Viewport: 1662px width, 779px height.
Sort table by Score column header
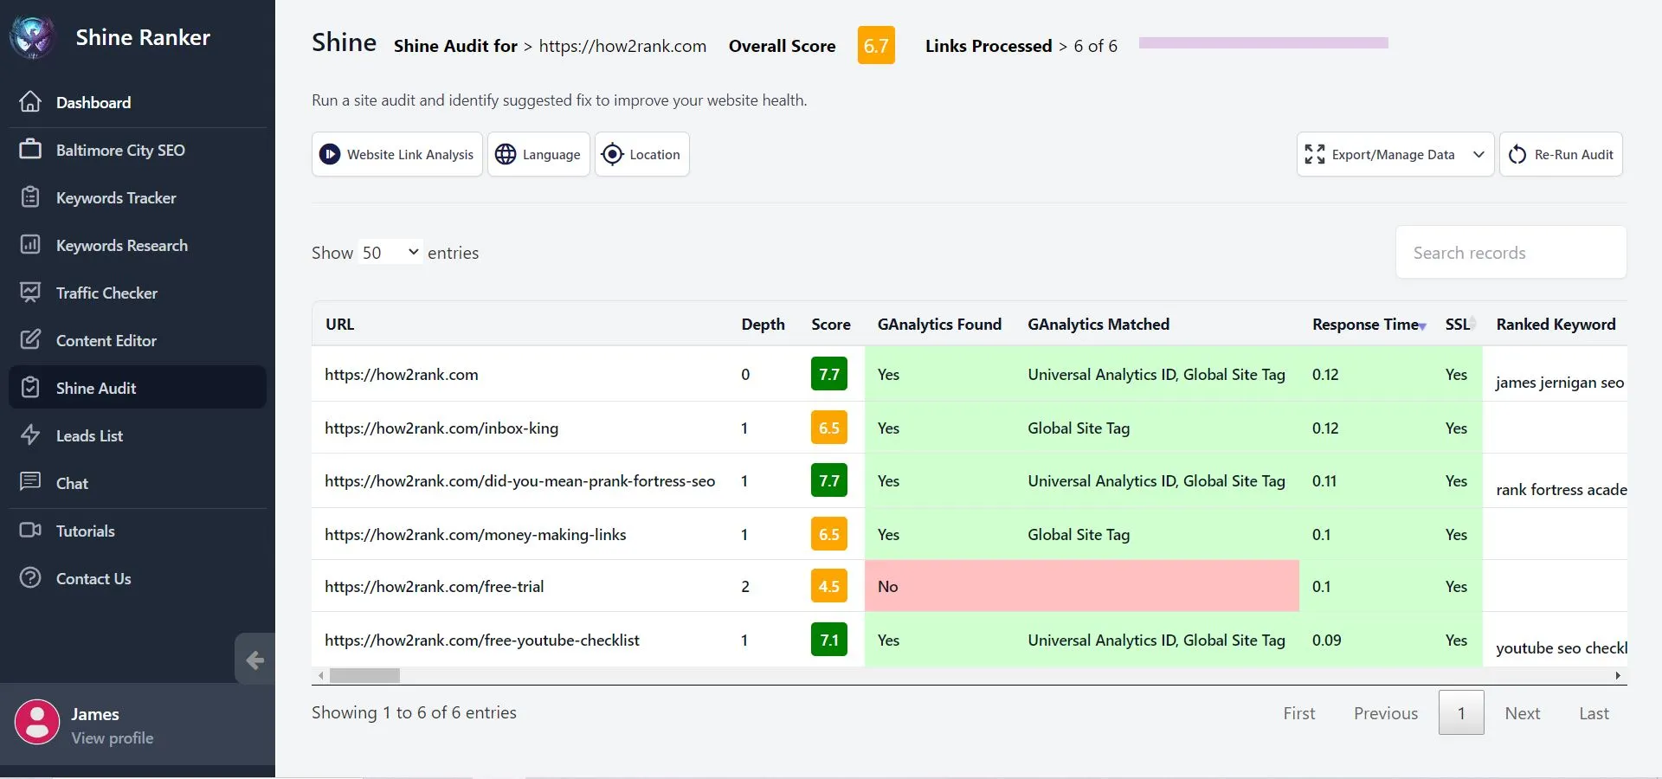coord(830,324)
